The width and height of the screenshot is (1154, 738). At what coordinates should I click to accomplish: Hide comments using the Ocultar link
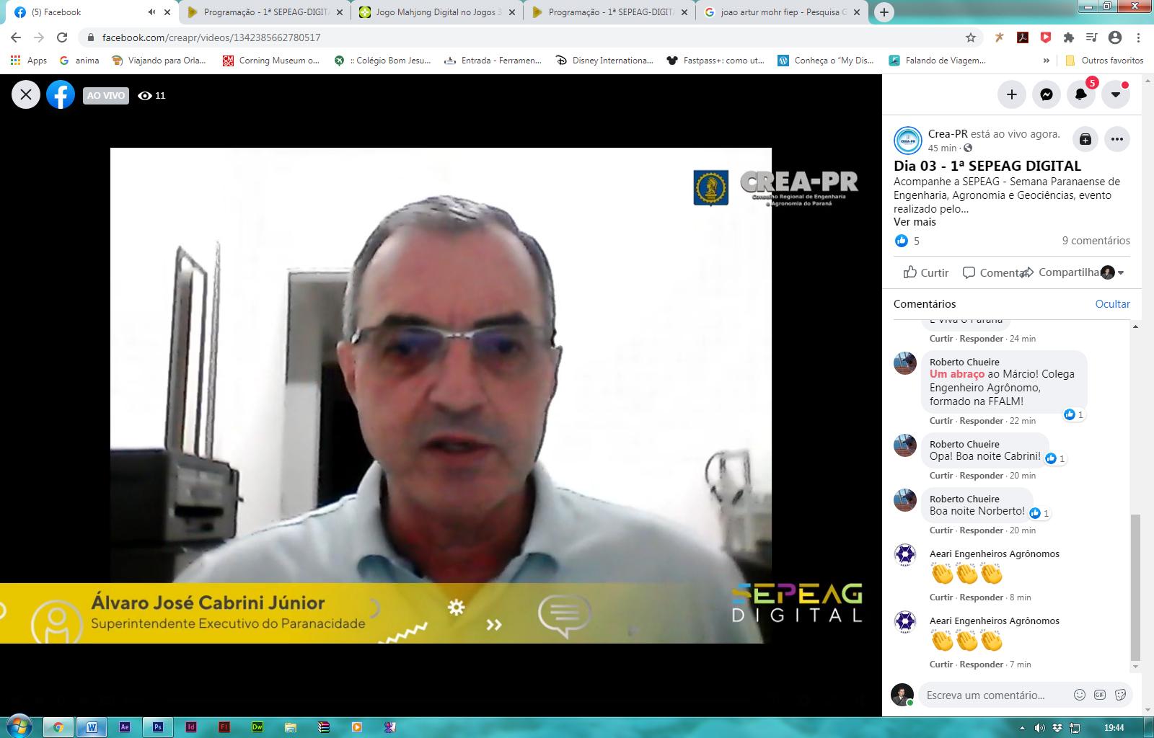pyautogui.click(x=1112, y=303)
